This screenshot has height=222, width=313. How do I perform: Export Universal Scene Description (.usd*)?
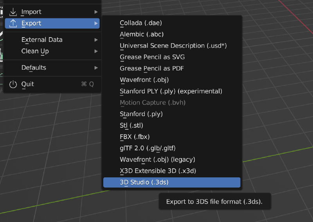(x=172, y=46)
